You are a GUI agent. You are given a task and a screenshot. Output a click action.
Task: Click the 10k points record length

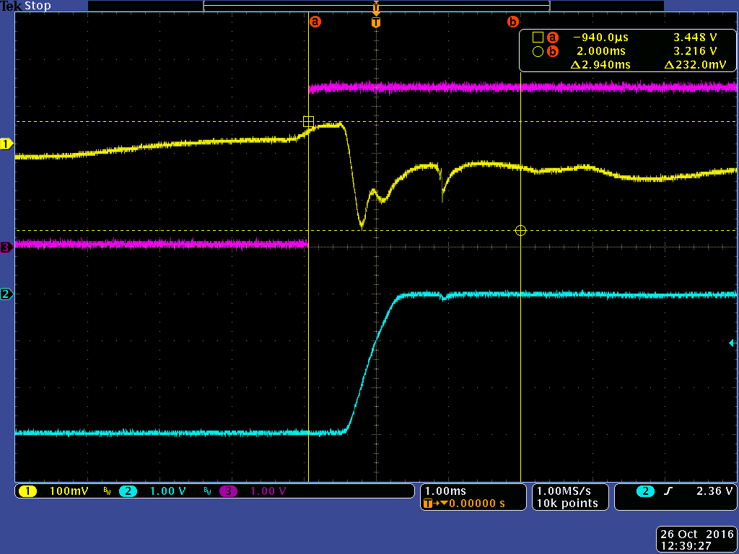tap(567, 504)
